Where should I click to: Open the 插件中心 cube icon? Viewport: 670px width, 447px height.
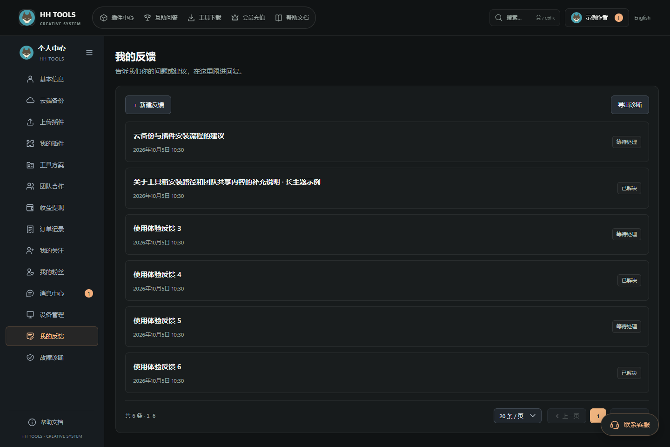(x=104, y=18)
